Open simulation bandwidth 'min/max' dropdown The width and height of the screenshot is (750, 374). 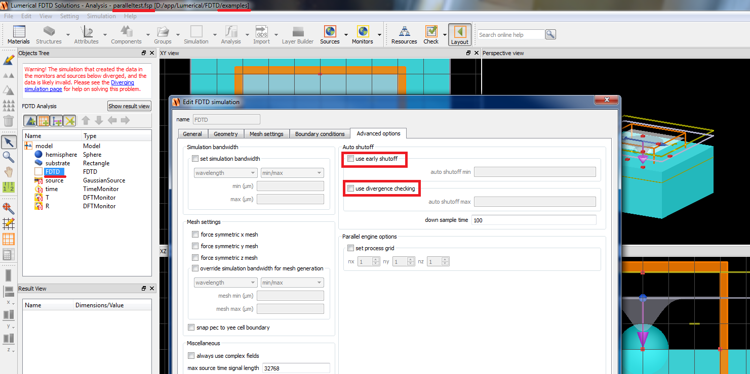click(x=292, y=173)
